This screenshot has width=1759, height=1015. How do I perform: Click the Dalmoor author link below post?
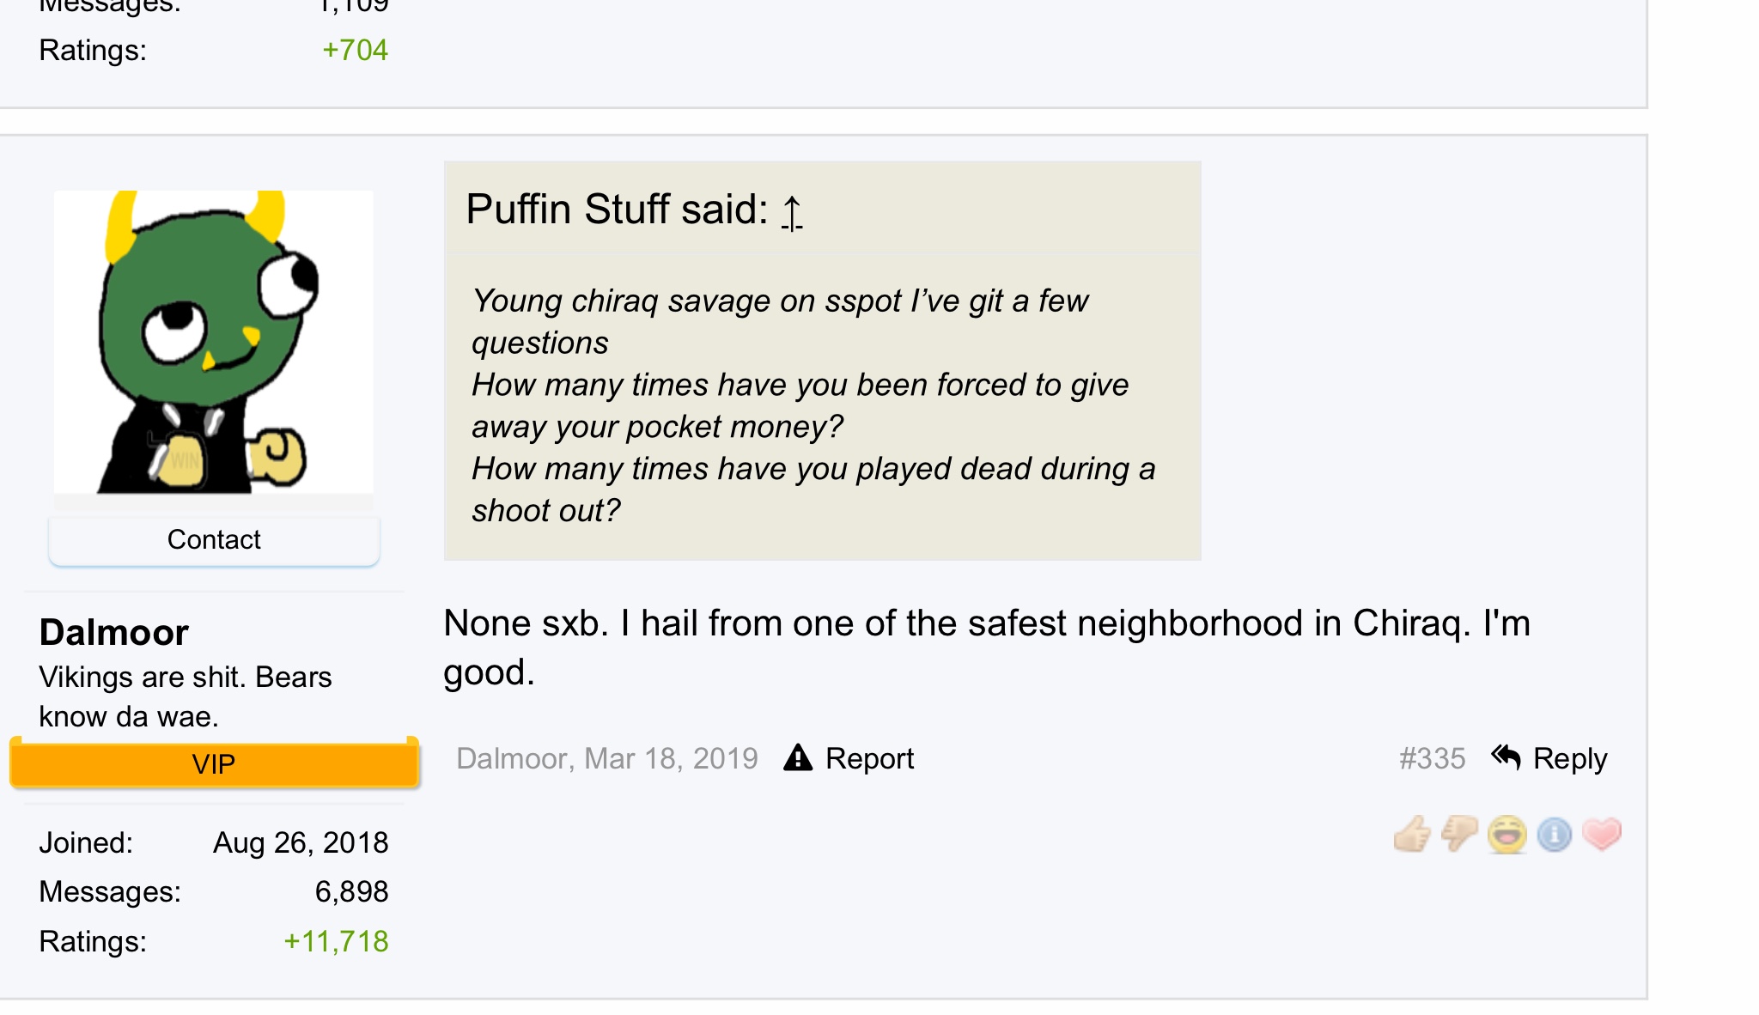[x=512, y=759]
